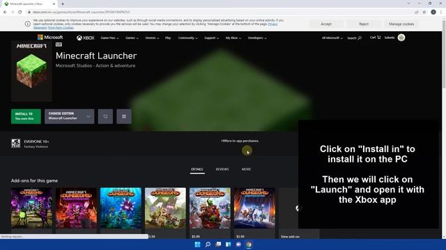The image size is (446, 250).
Task: Share this page from address bar
Action: pyautogui.click(x=417, y=12)
